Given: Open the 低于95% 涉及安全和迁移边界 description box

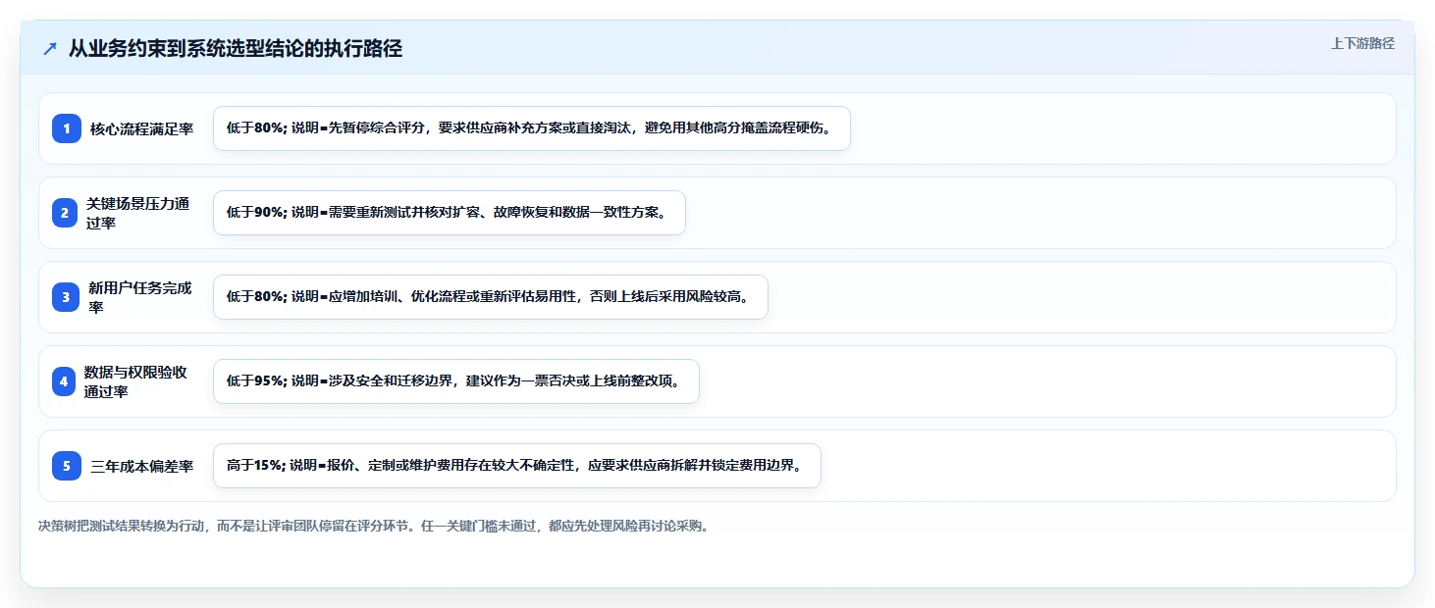Looking at the screenshot, I should click(x=455, y=381).
